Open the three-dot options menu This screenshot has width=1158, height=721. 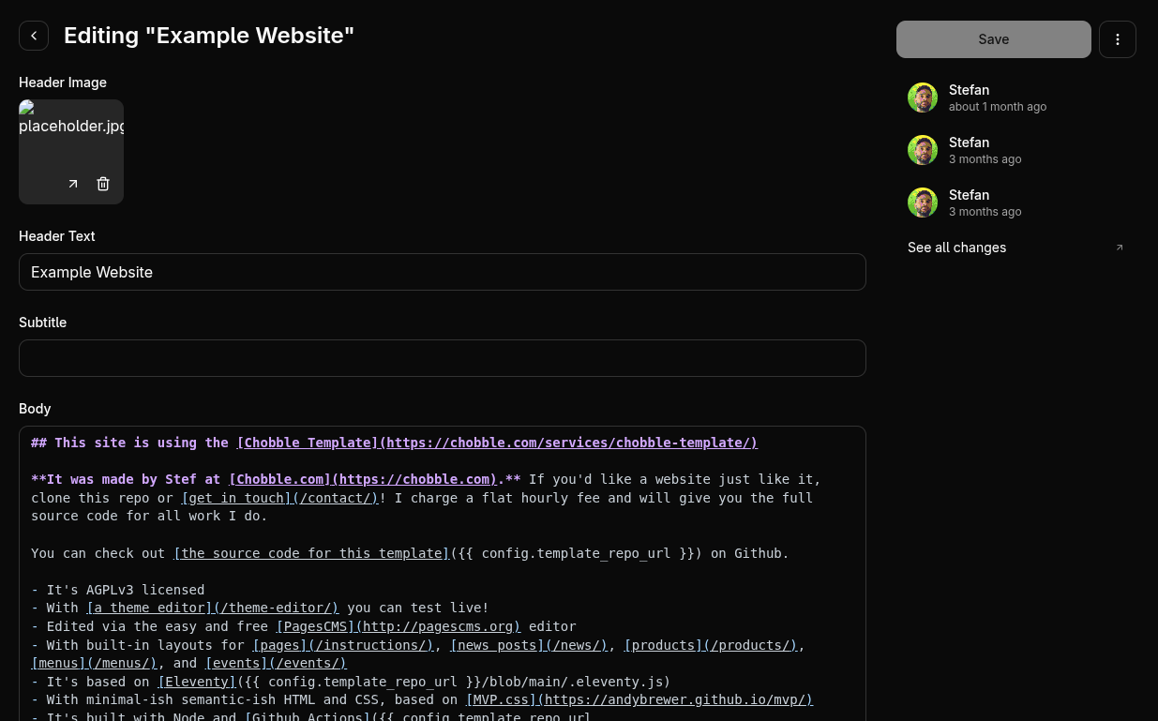1118,39
